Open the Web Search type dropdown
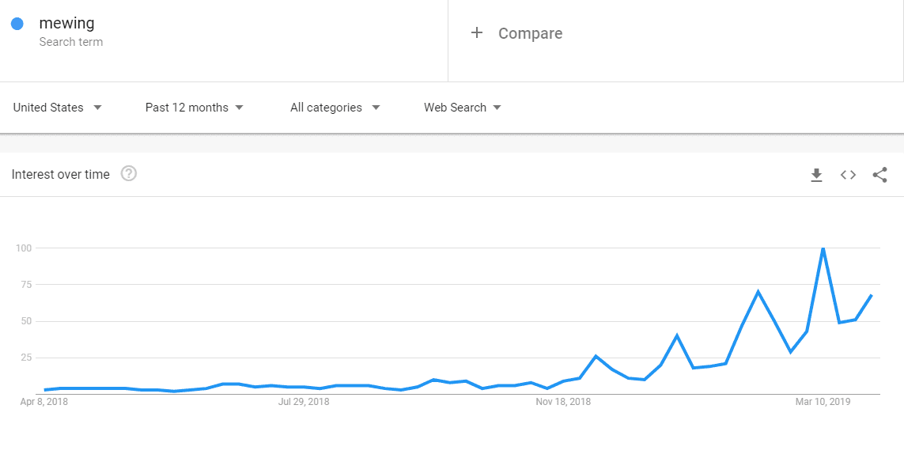Viewport: 904px width, 458px height. coord(463,108)
